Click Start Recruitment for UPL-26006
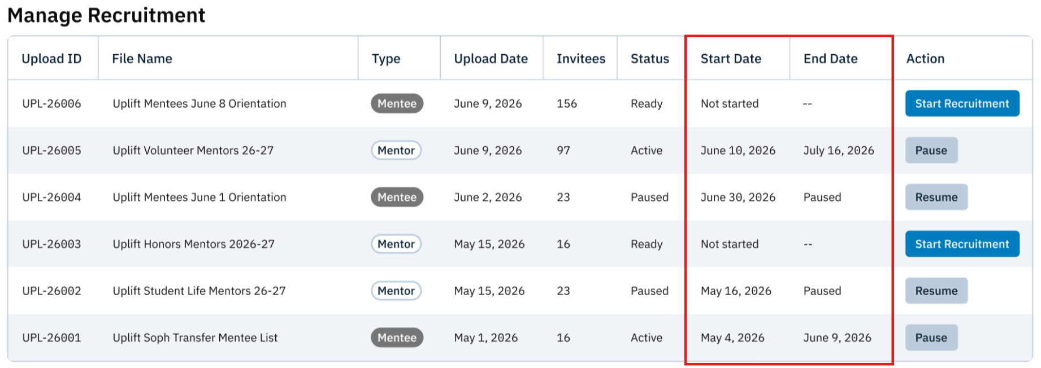Viewport: 1041px width, 368px height. pos(962,103)
